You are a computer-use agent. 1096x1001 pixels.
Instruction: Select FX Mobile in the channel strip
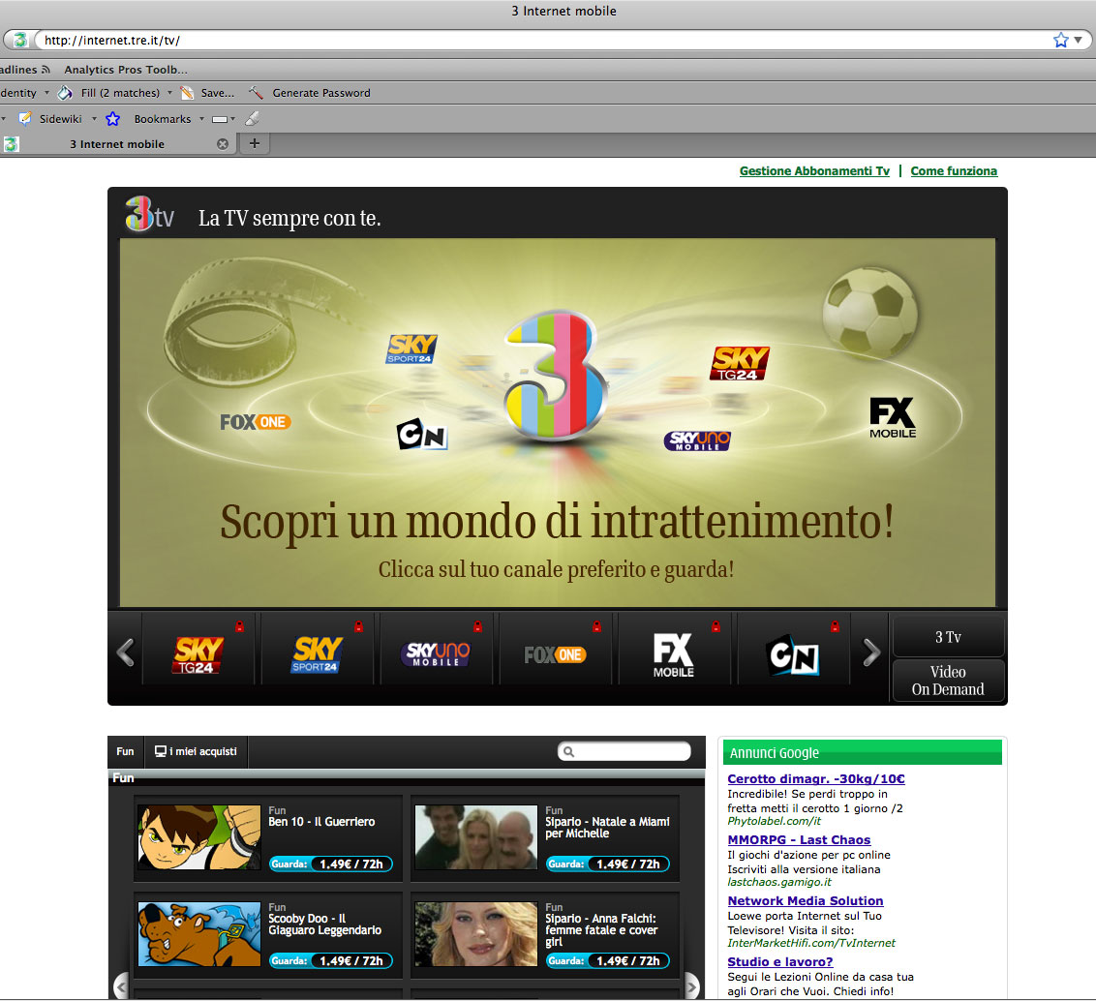point(674,654)
